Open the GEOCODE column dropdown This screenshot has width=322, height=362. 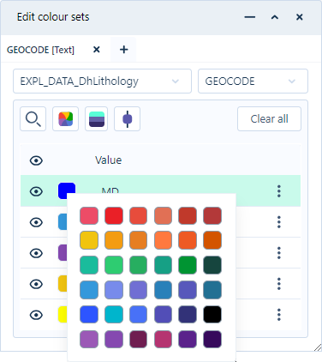click(253, 81)
